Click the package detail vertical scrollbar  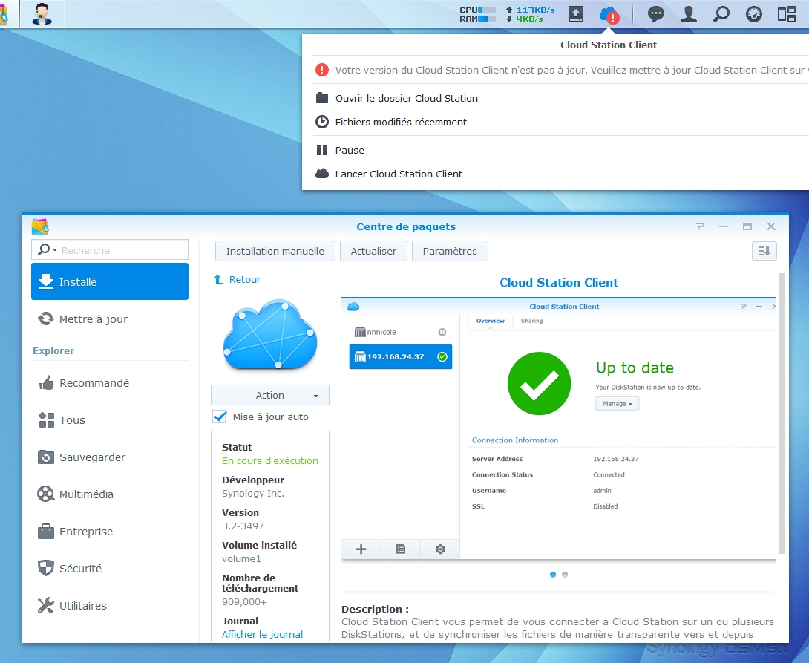(782, 413)
